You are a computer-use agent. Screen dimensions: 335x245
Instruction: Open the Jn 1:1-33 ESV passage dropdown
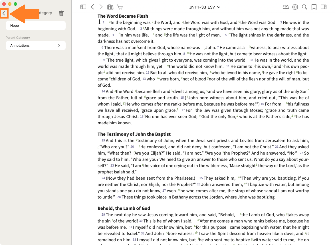[205, 7]
